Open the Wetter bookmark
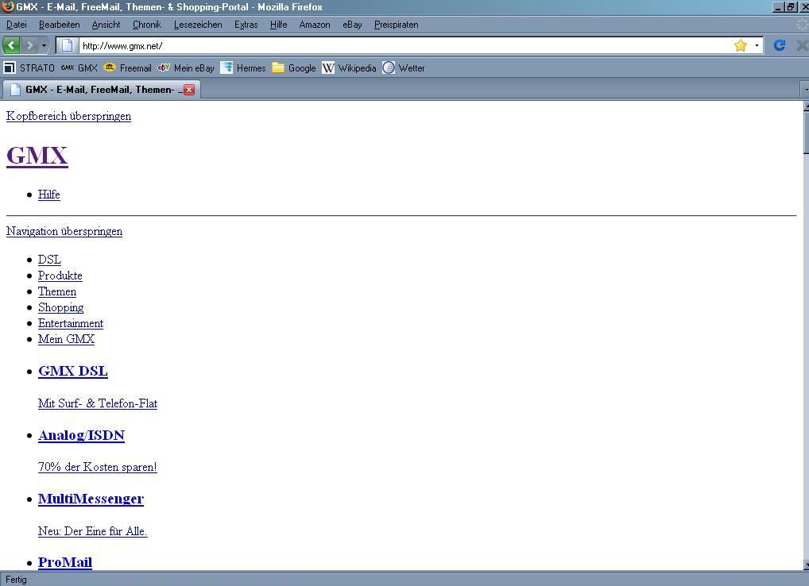This screenshot has height=586, width=809. point(404,68)
